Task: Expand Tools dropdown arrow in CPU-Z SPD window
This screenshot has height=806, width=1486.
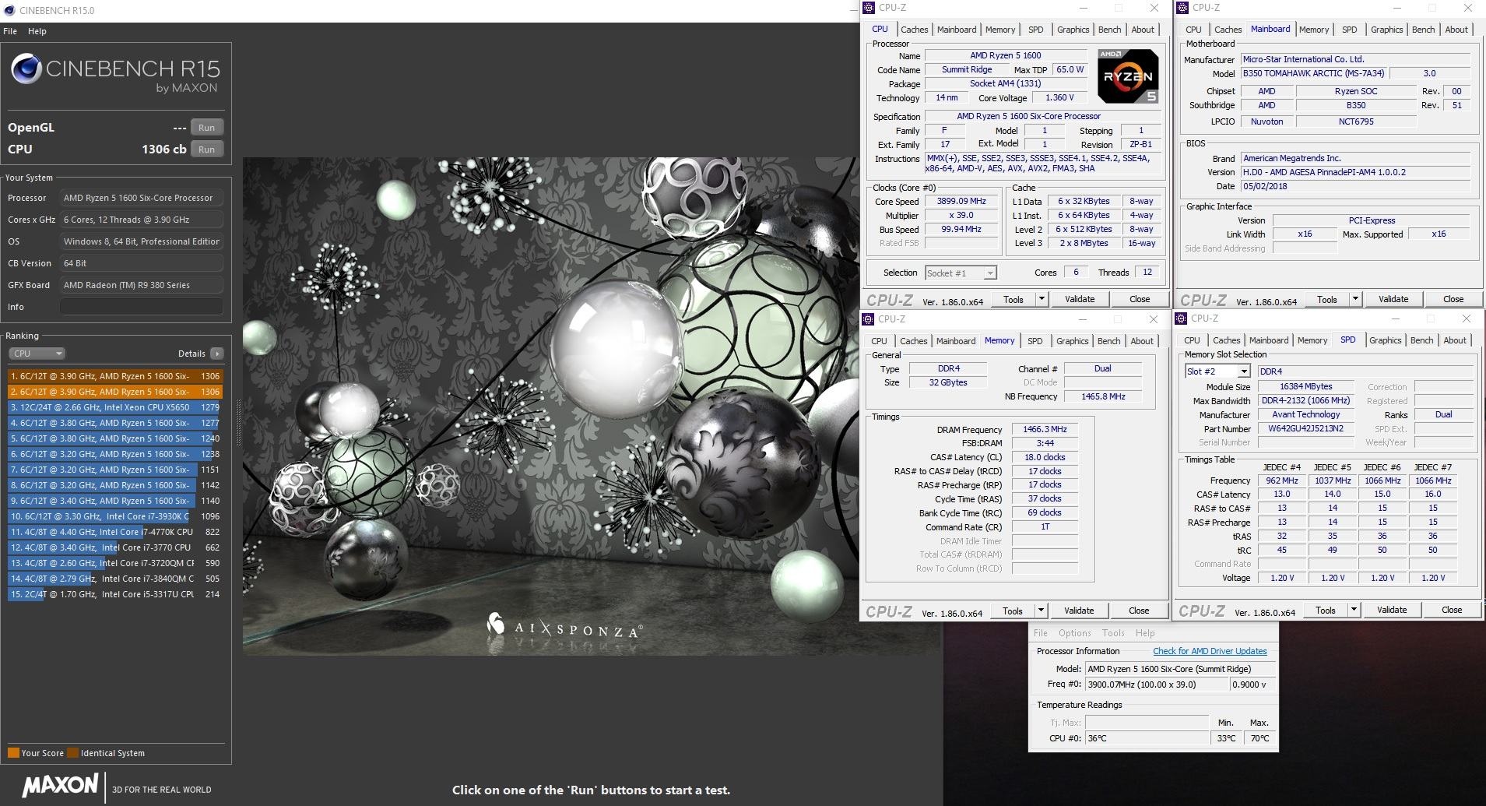Action: (x=1354, y=610)
